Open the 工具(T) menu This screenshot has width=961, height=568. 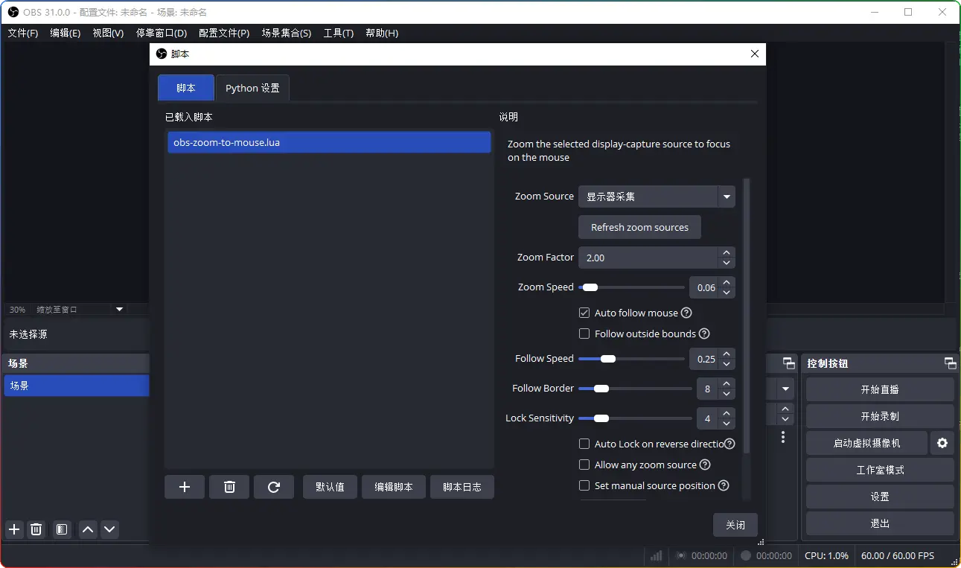coord(338,33)
